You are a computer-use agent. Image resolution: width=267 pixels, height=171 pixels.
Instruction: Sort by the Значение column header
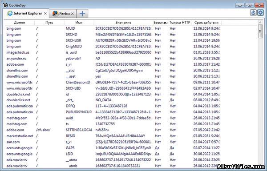123,23
